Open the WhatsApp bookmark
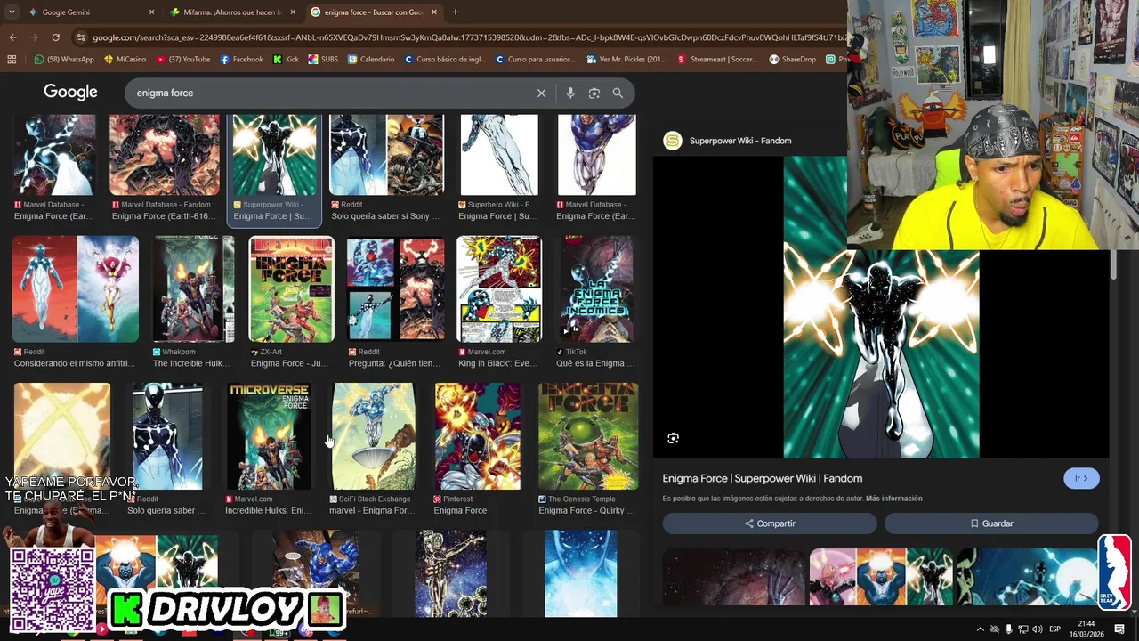Image resolution: width=1139 pixels, height=641 pixels. tap(64, 60)
